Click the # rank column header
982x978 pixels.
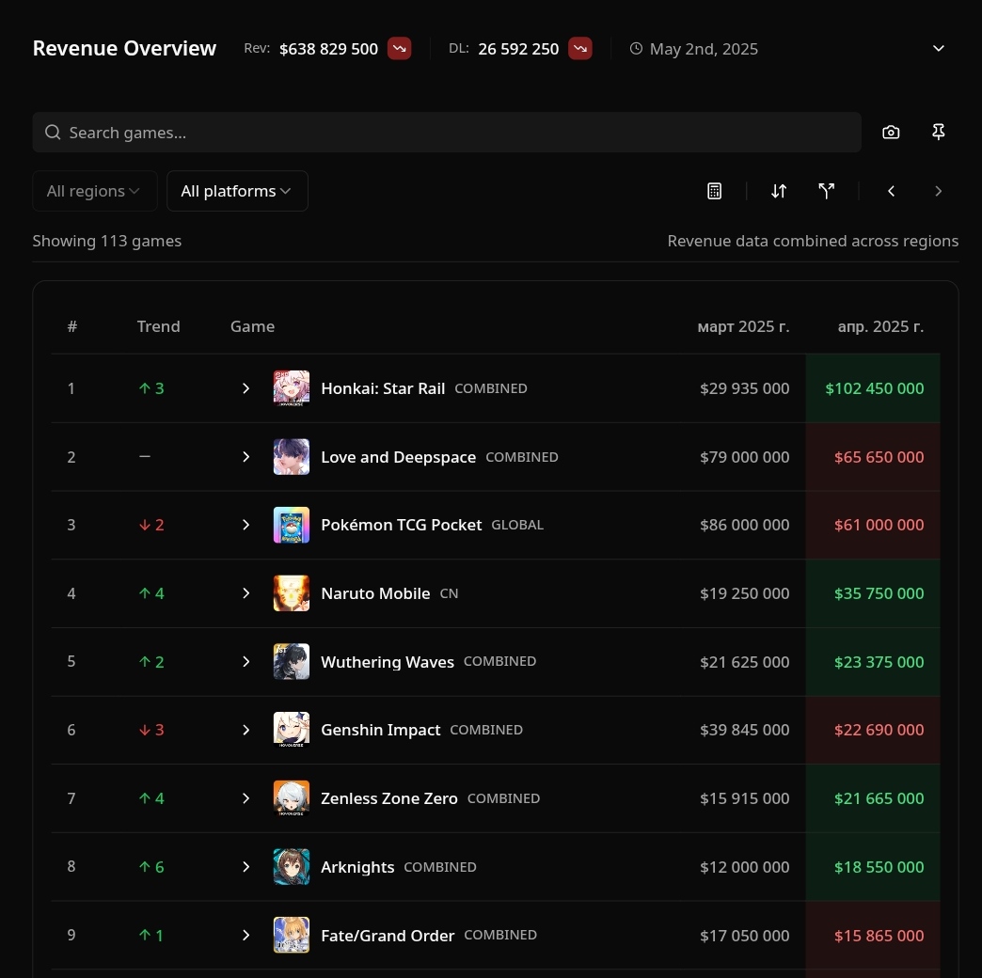[72, 326]
